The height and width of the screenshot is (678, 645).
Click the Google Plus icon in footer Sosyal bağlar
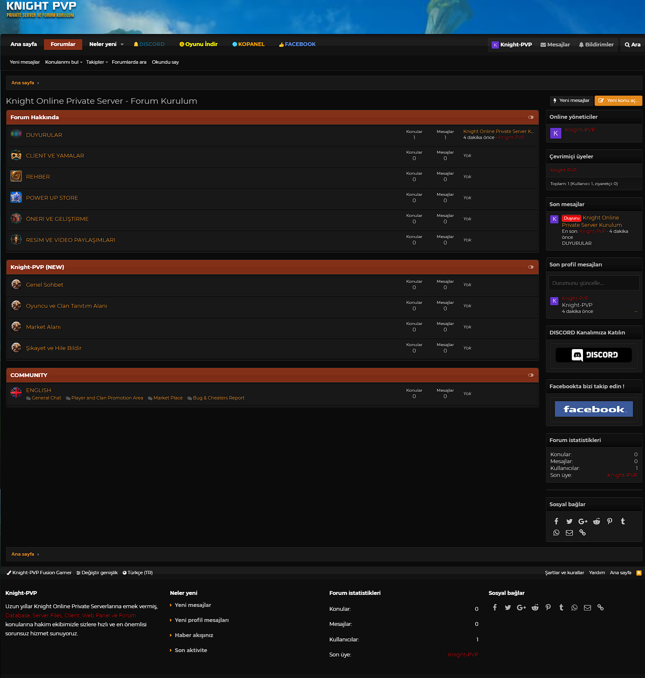(521, 607)
